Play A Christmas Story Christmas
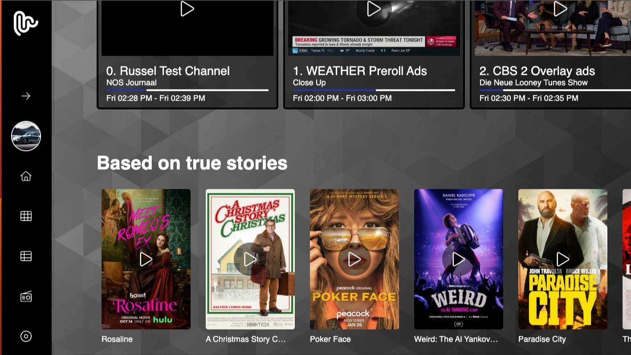This screenshot has height=355, width=631. [x=250, y=259]
